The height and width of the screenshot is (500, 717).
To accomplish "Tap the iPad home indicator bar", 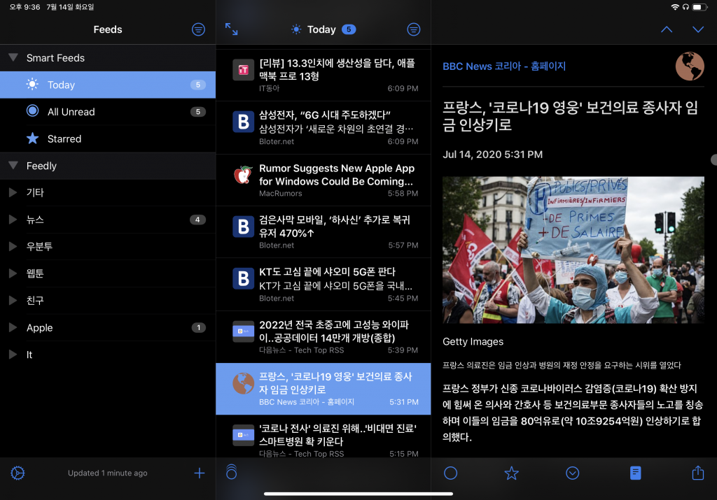I will point(358,494).
